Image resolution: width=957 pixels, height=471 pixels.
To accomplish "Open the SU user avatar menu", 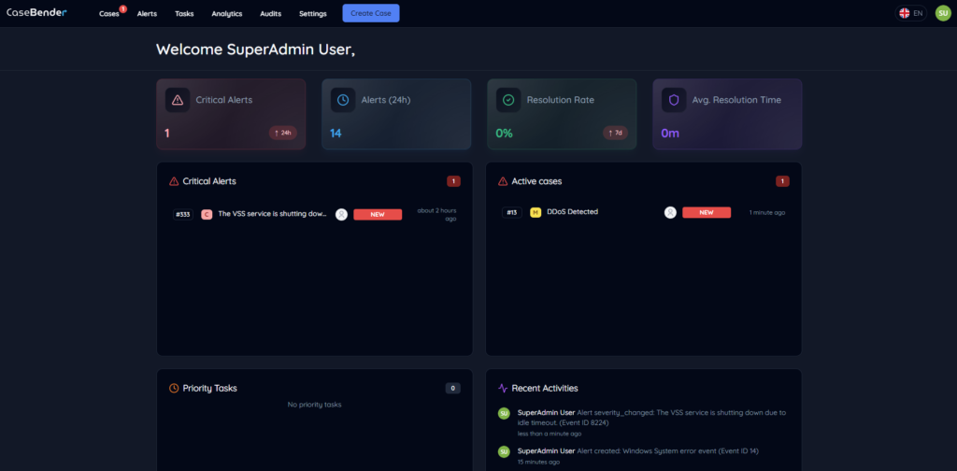I will coord(942,13).
